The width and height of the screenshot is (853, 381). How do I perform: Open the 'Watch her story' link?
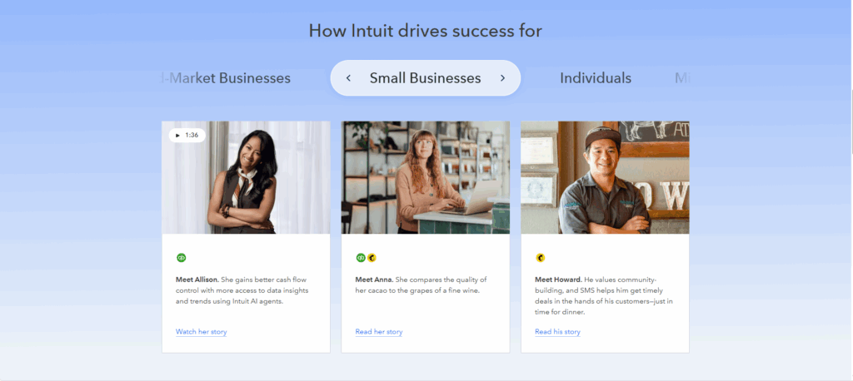pos(201,332)
